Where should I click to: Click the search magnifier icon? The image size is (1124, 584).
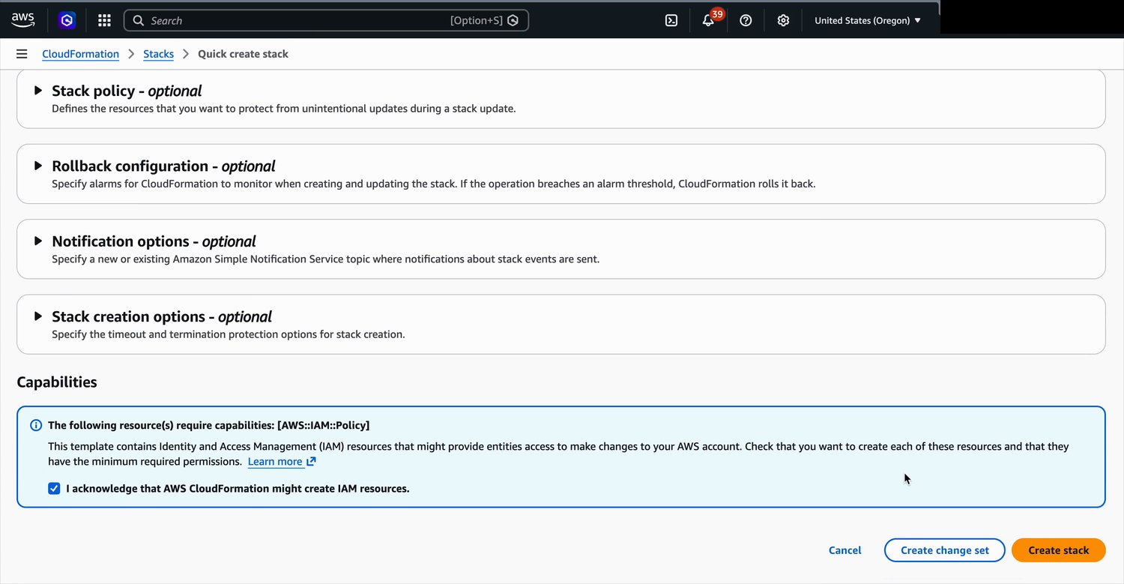(x=138, y=20)
